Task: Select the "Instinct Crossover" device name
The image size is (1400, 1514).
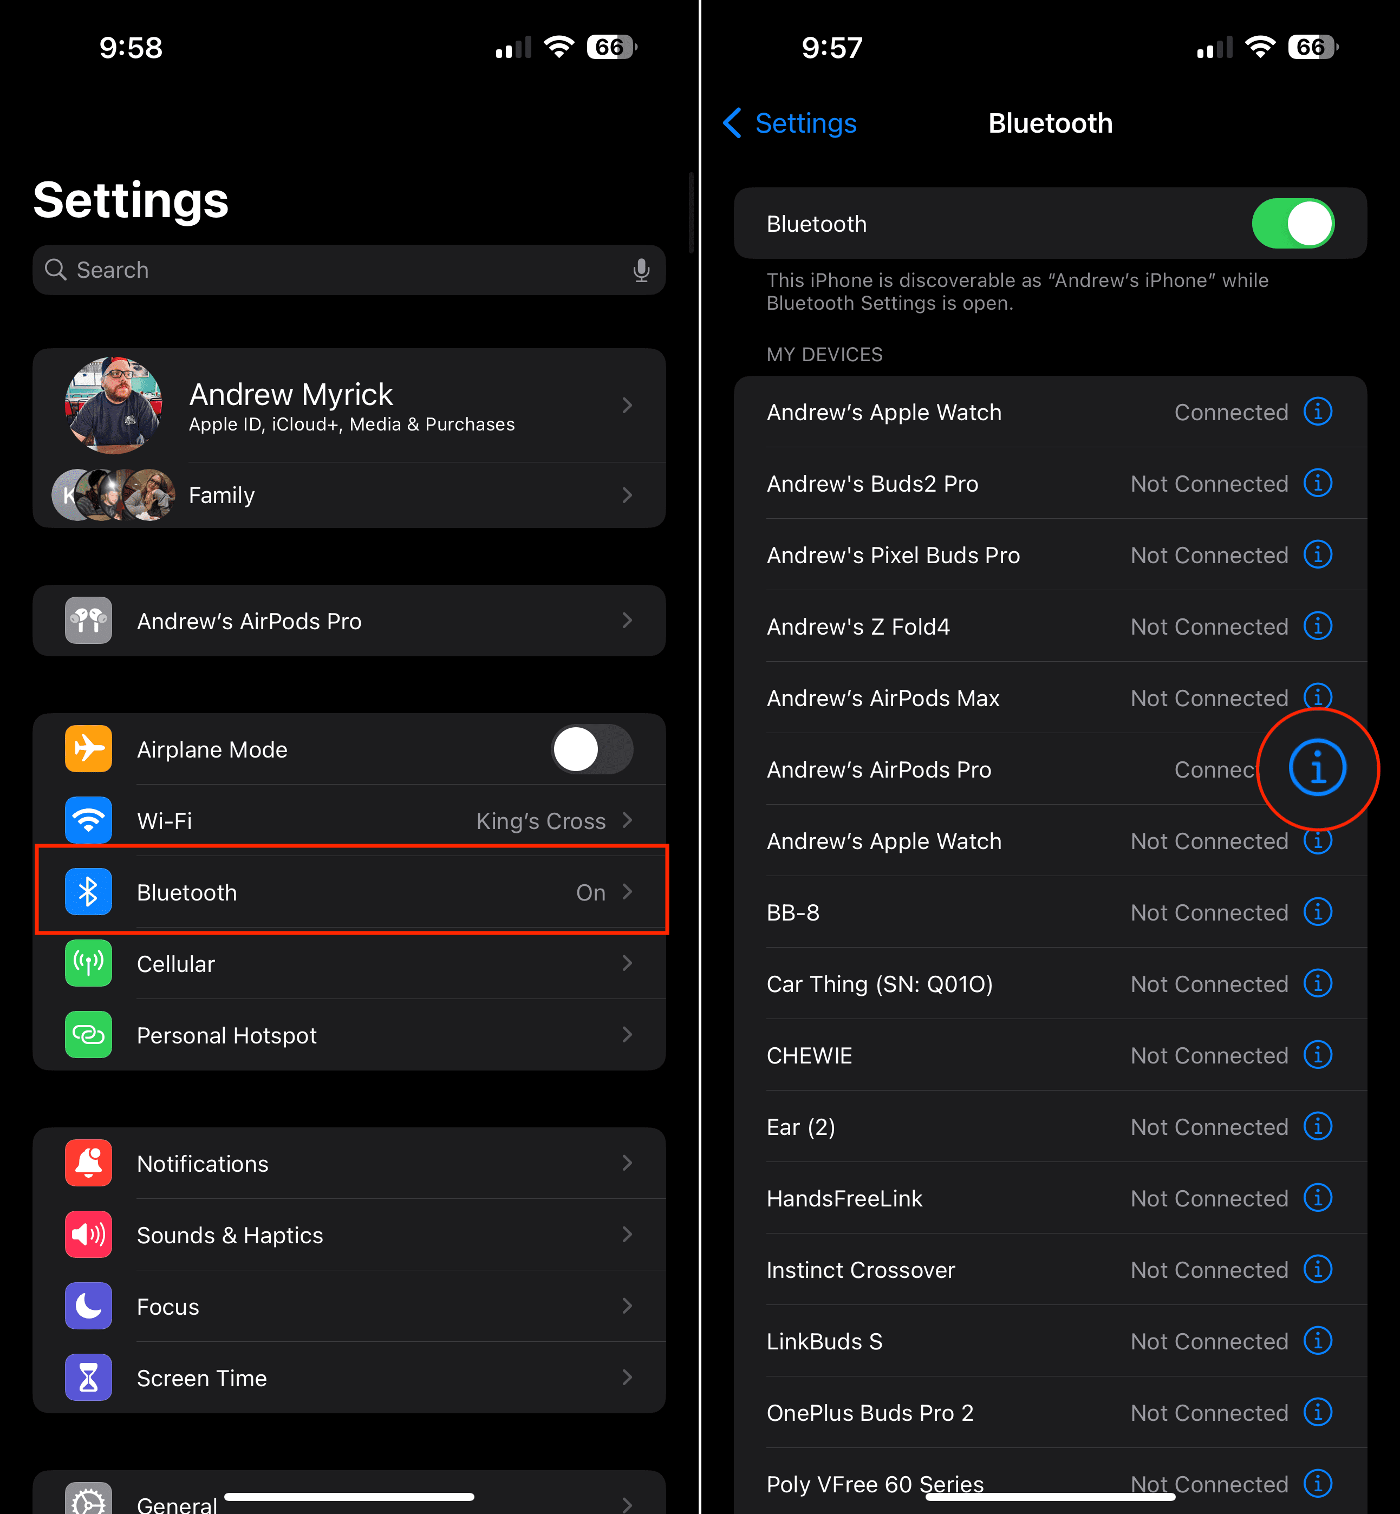Action: coord(861,1269)
